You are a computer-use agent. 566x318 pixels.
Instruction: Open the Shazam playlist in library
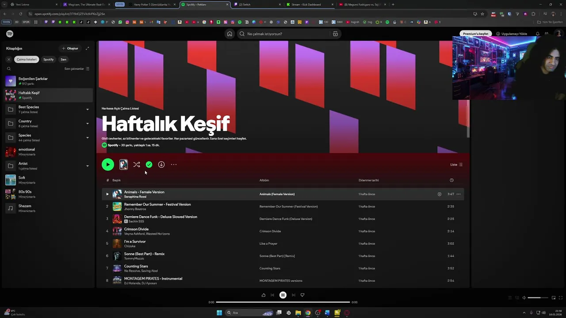point(49,208)
